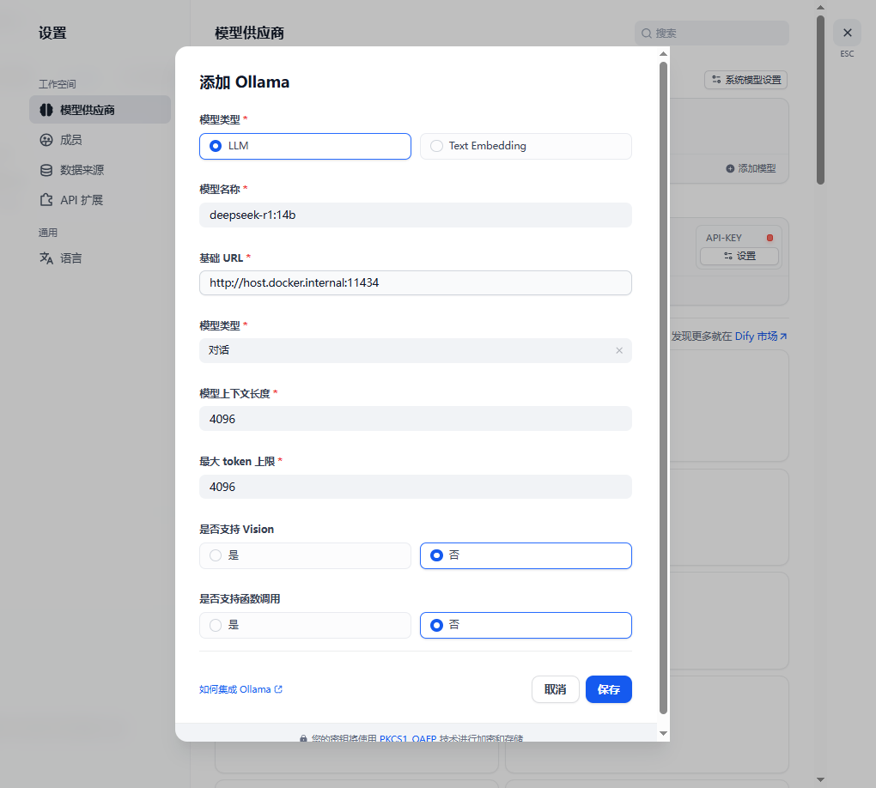Click the API-KEY 设置 button
The height and width of the screenshot is (788, 876).
pos(739,257)
